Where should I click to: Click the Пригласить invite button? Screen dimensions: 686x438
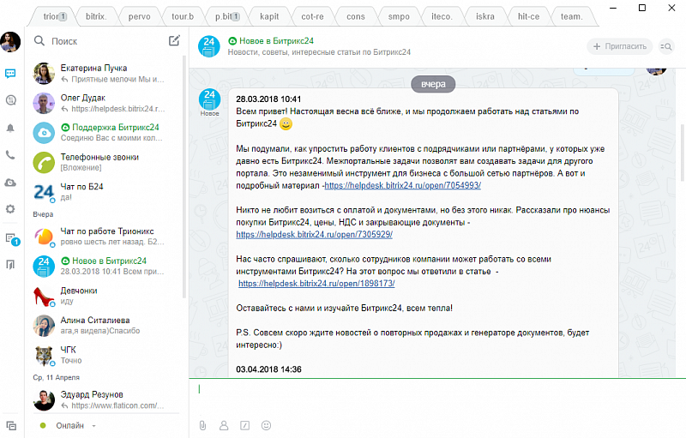pyautogui.click(x=619, y=46)
